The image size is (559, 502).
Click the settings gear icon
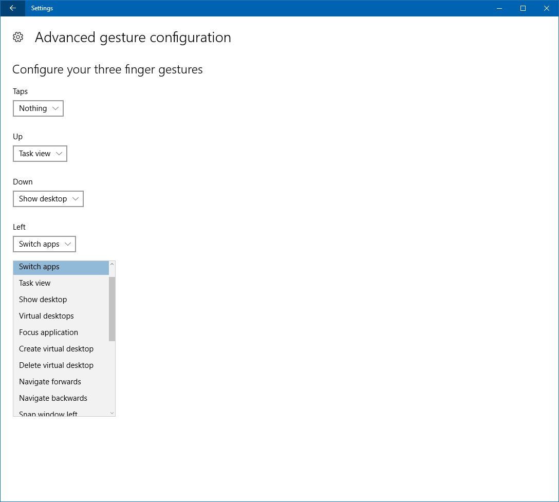pos(18,37)
